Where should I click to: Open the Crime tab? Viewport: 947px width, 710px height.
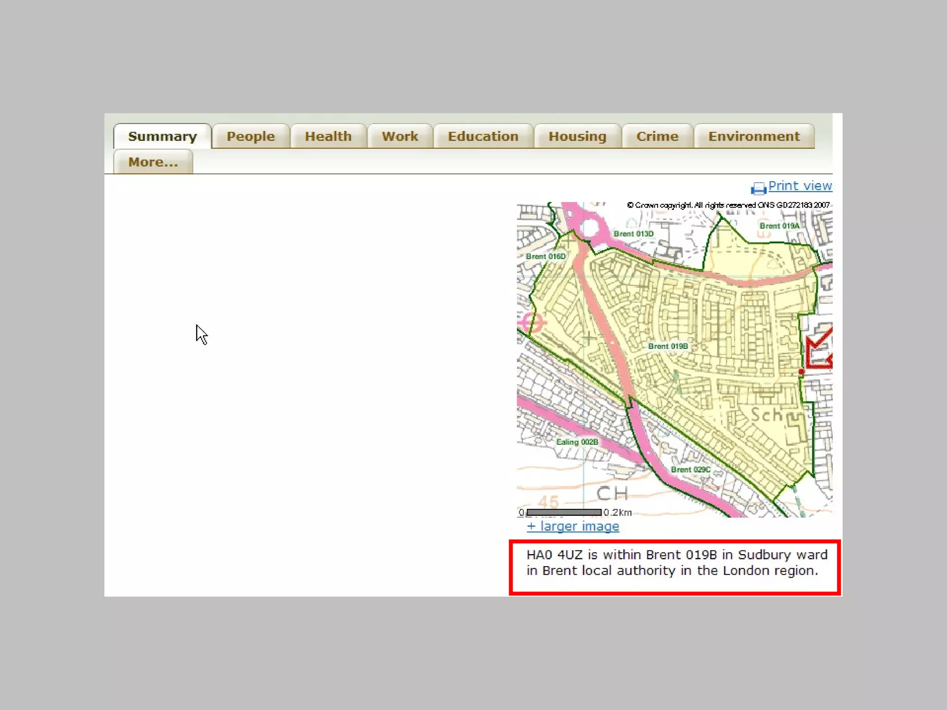[x=657, y=136]
